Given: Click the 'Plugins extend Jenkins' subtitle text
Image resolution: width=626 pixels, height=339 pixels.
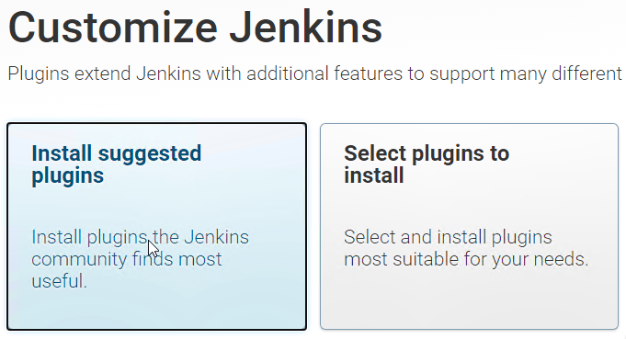Looking at the screenshot, I should [x=314, y=73].
